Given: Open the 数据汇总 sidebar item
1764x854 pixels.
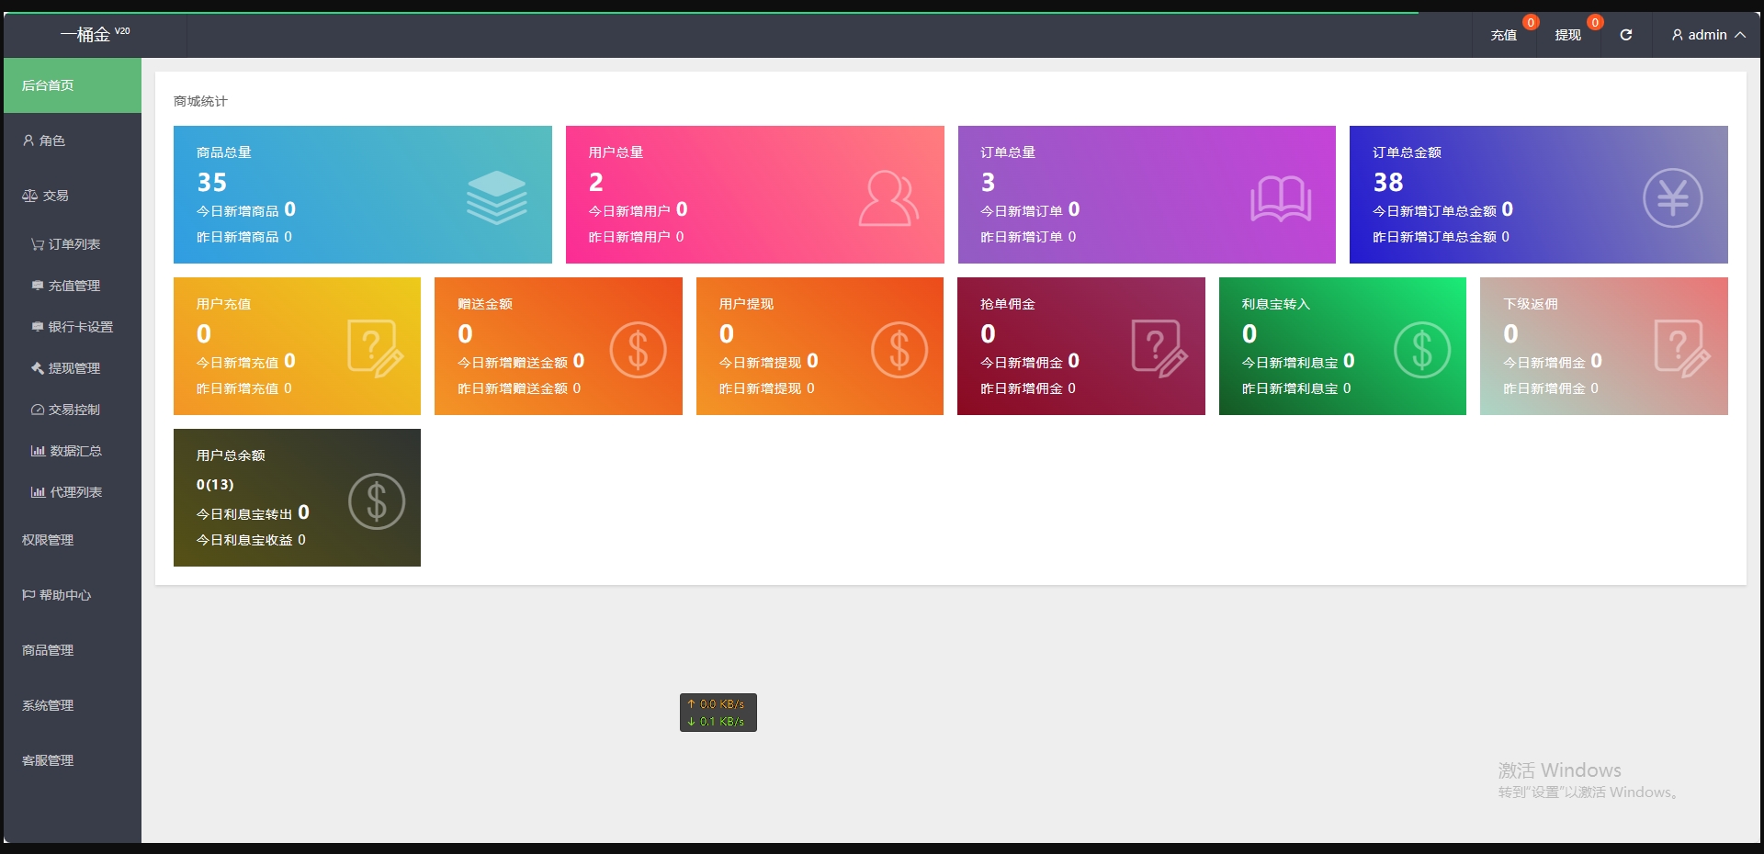Looking at the screenshot, I should point(75,451).
